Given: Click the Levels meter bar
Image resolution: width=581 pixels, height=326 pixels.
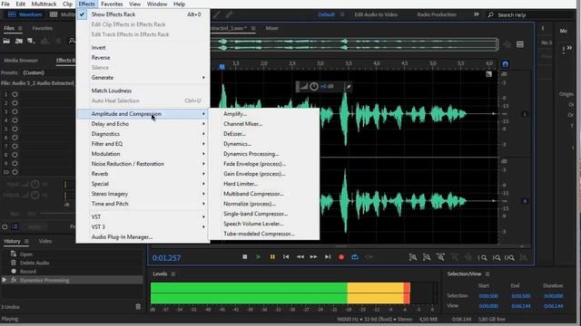Looking at the screenshot, I should (281, 293).
